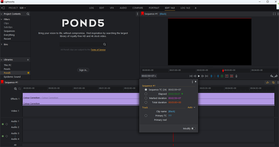The width and height of the screenshot is (279, 147).
Task: Open the Pond5 panel three-dot menu
Action: pos(137,14)
